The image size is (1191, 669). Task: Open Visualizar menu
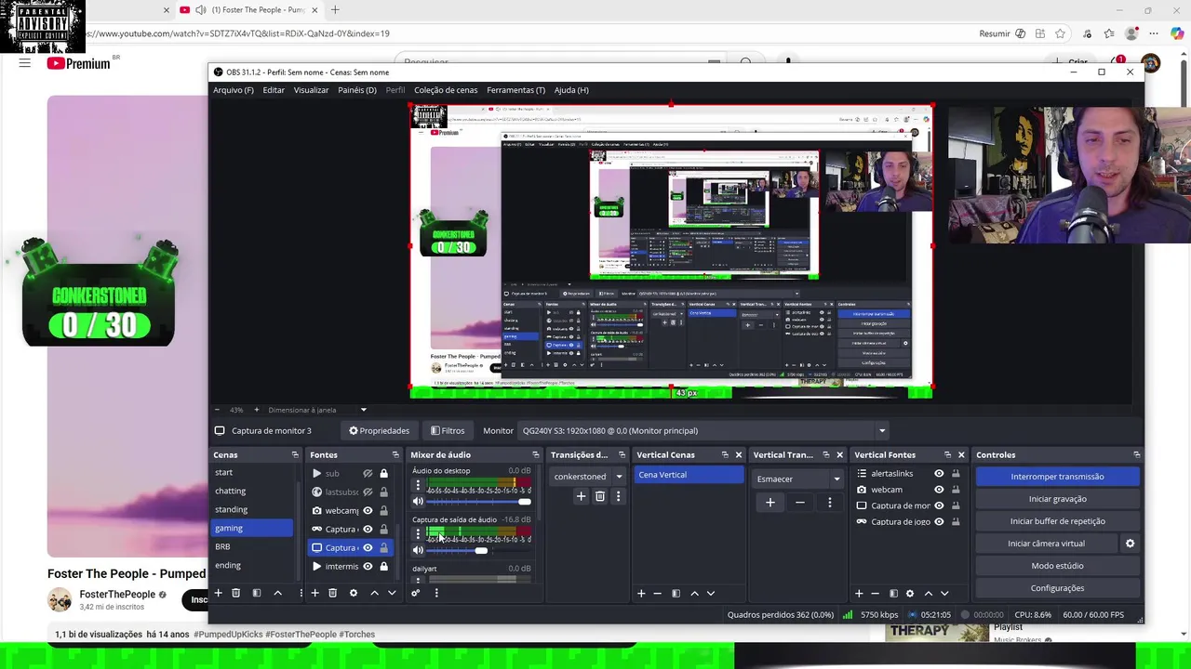[311, 90]
